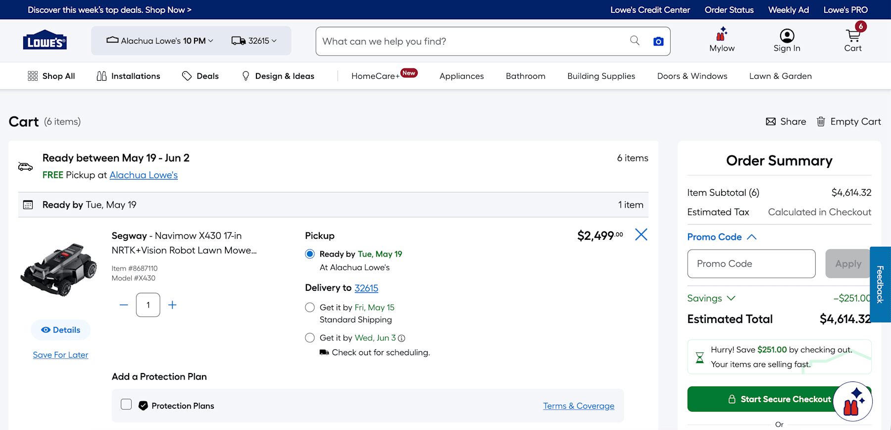Click the Sign In account icon

[x=787, y=36]
